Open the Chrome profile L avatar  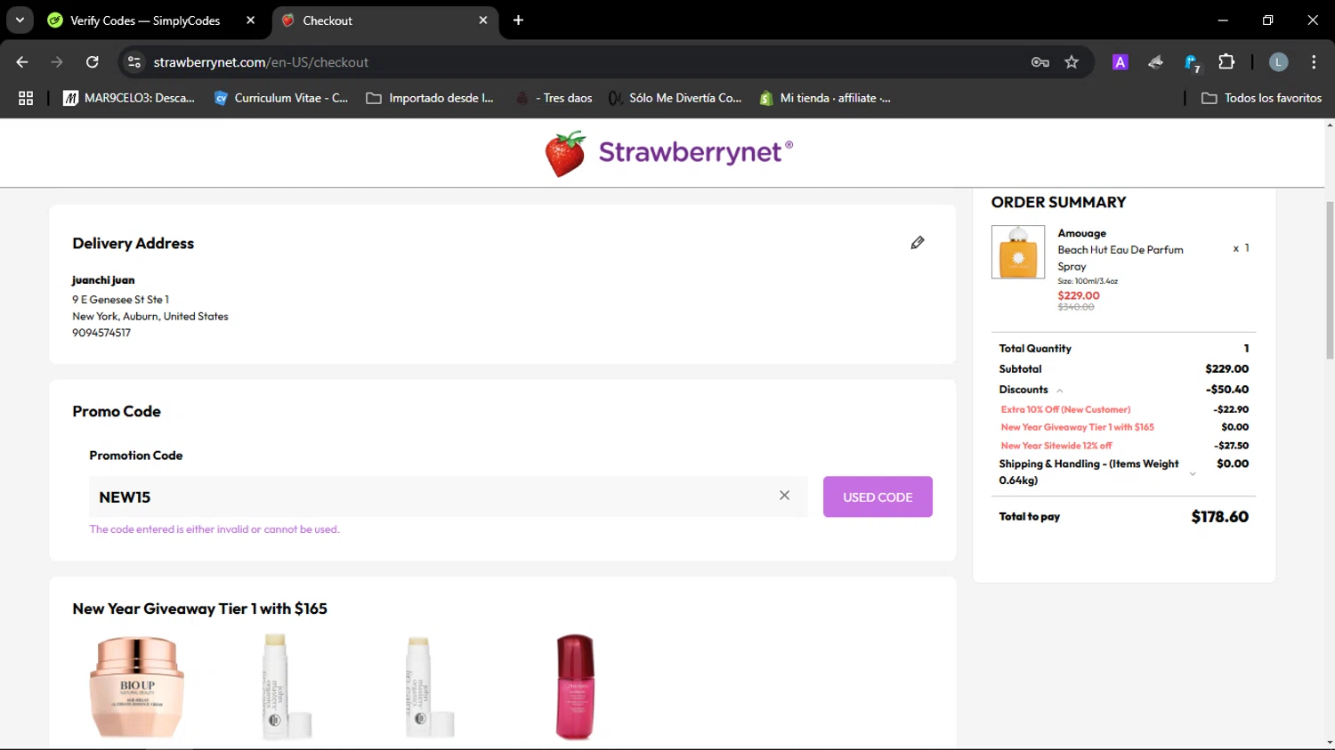1278,62
